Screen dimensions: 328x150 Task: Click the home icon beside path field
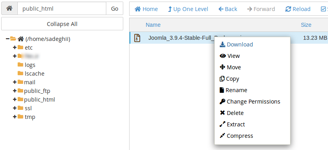(x=9, y=9)
